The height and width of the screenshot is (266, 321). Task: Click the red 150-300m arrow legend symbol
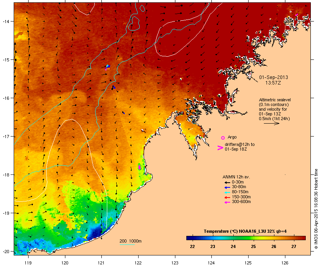227,197
